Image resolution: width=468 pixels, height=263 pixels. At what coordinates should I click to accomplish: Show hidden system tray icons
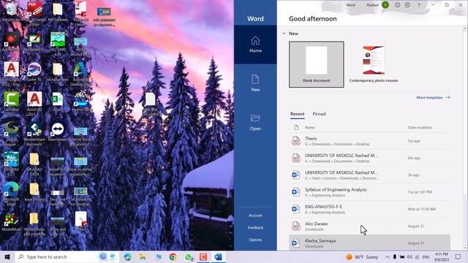coord(388,256)
